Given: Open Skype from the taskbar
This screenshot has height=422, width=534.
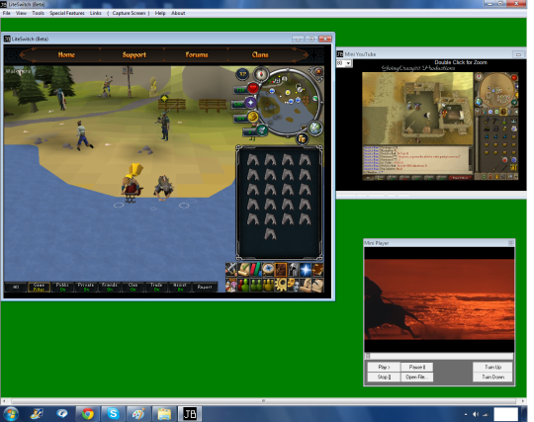Looking at the screenshot, I should coord(113,414).
